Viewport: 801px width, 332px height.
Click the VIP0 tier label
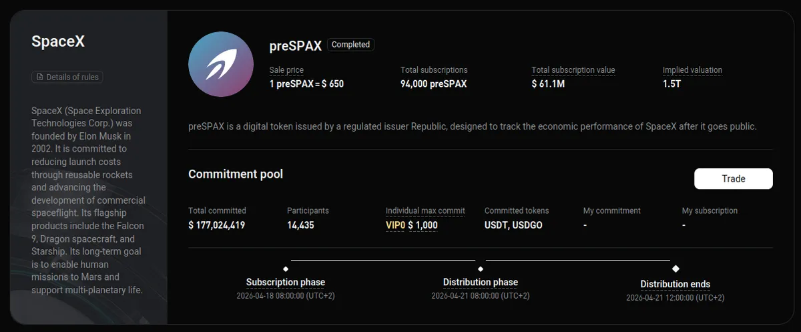[x=395, y=225]
